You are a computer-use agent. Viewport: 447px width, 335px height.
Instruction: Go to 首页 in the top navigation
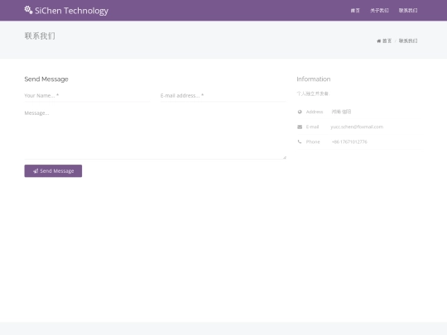click(355, 11)
